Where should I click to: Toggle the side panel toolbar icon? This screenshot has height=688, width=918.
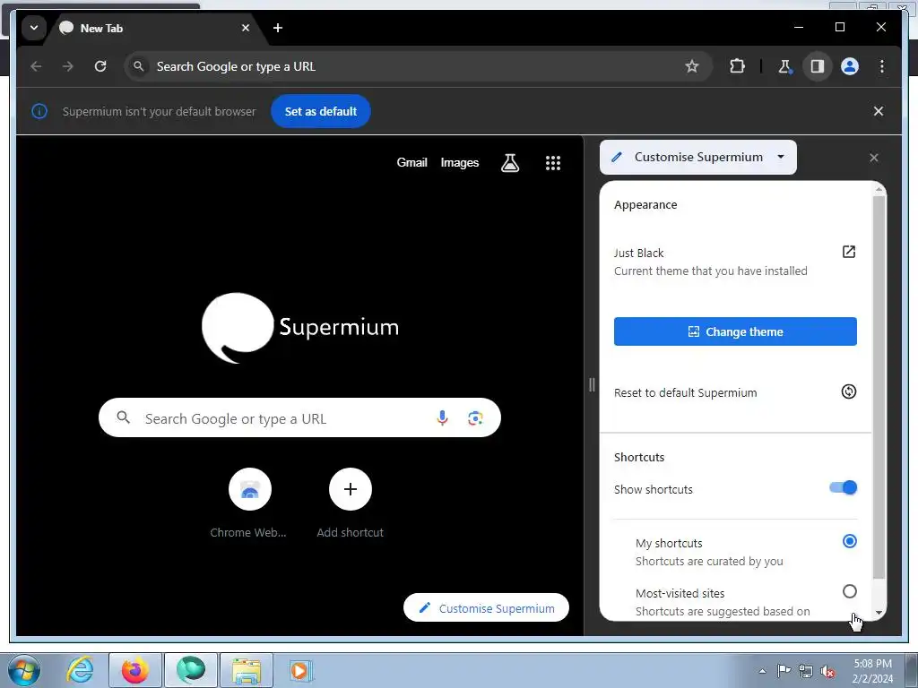(x=818, y=66)
